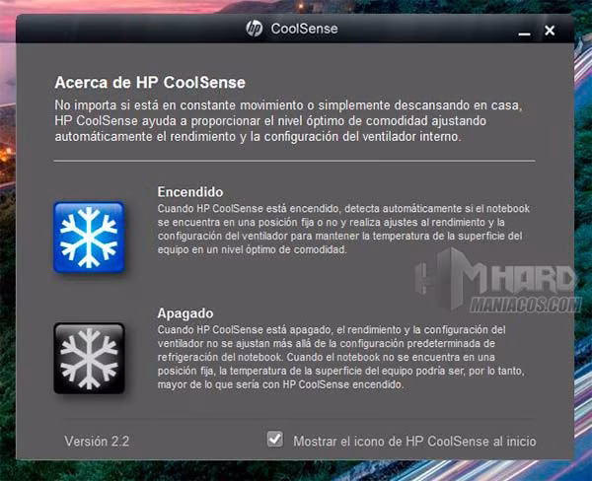Close the CoolSense window
This screenshot has height=481, width=592.
point(550,31)
